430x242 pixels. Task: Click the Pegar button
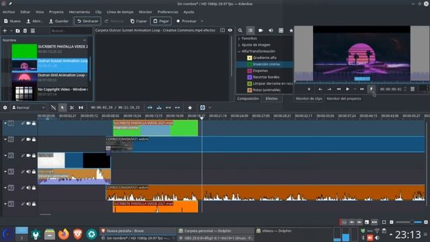(x=161, y=21)
